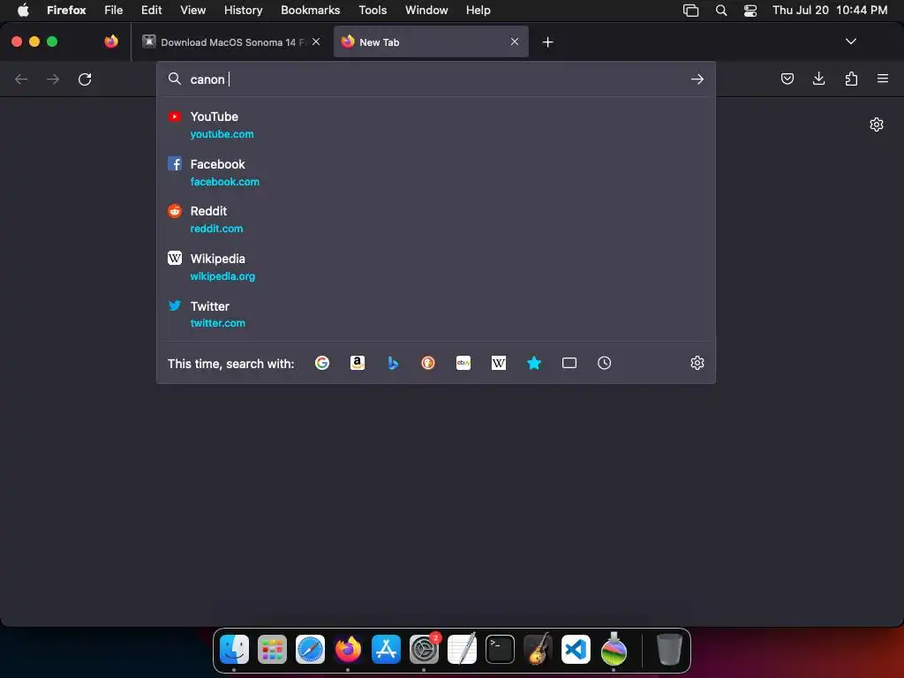Open the Twitter suggestion
Screen dimensions: 904x678
[x=436, y=314]
